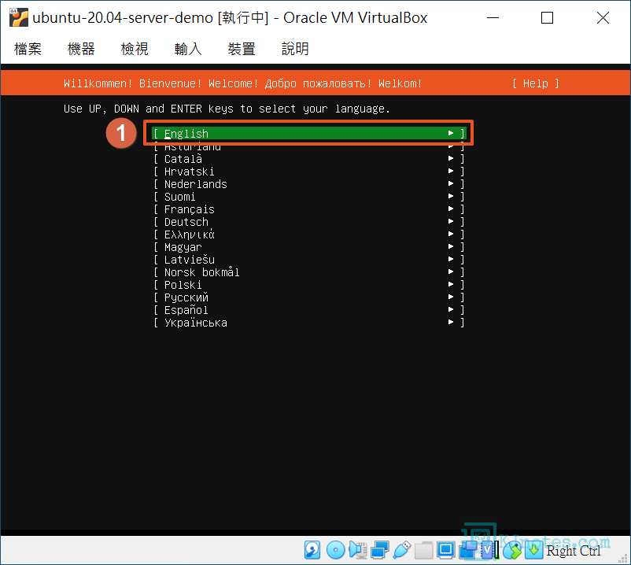Click the Help button in installer header
Image resolution: width=631 pixels, height=565 pixels.
point(536,83)
